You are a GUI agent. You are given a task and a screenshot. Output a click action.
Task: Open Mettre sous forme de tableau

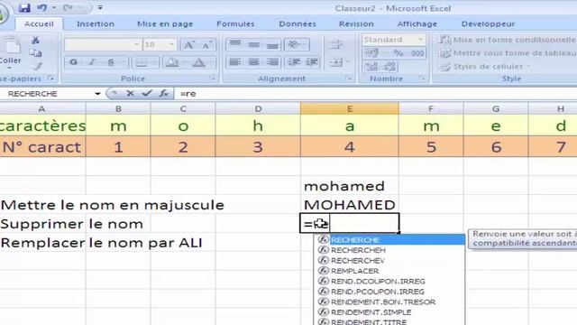pos(508,53)
